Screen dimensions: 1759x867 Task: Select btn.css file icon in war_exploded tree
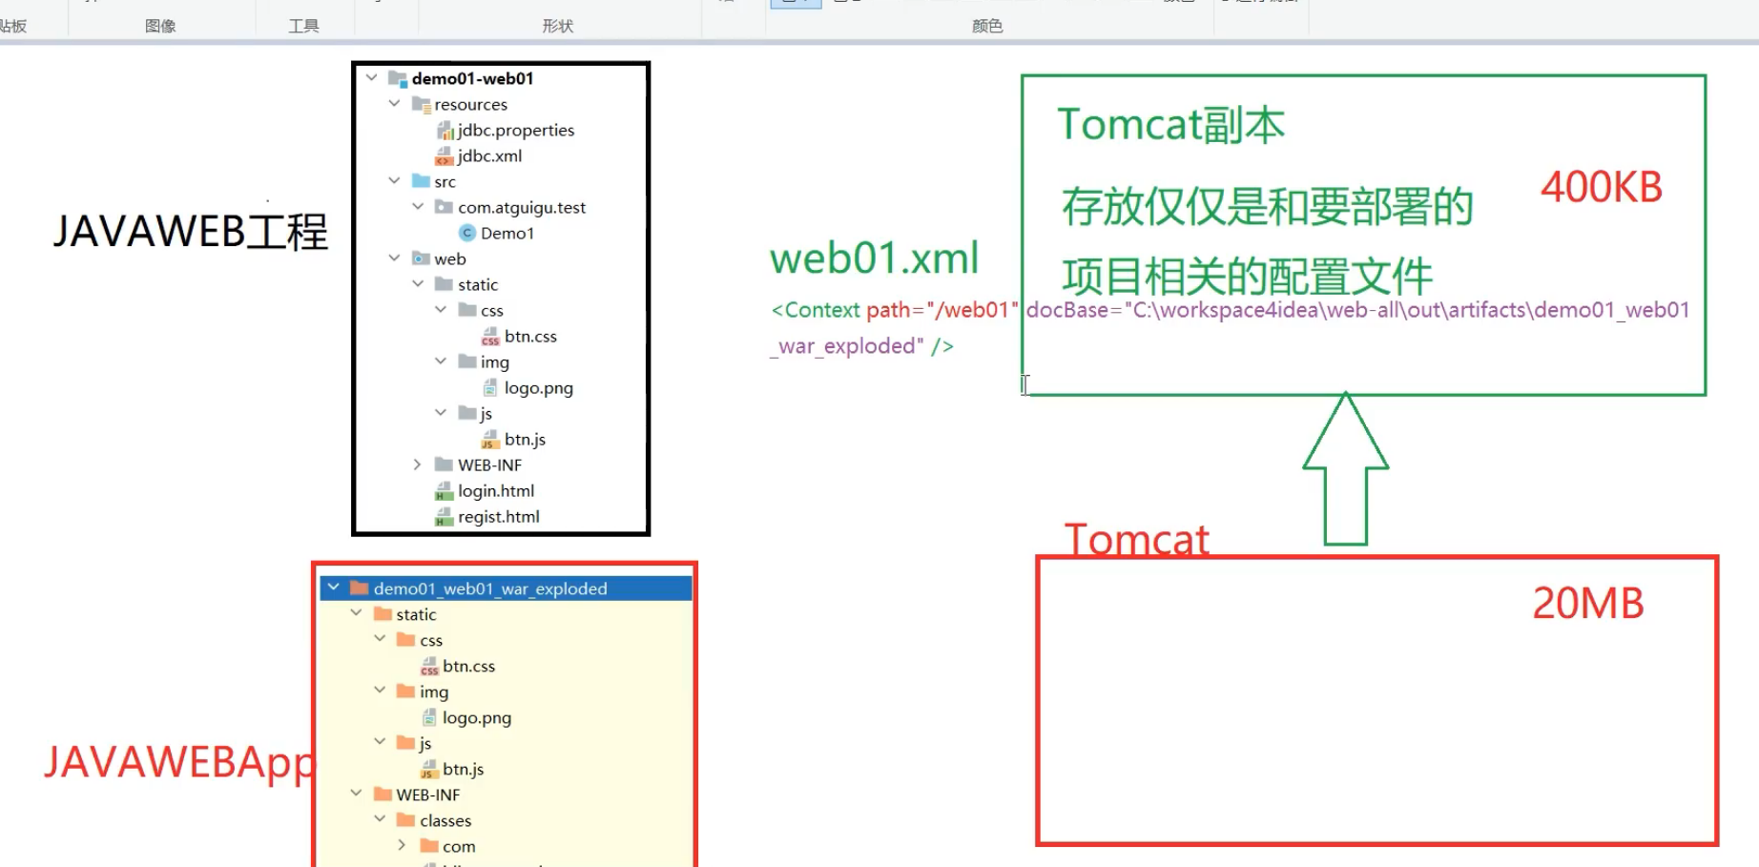click(429, 666)
